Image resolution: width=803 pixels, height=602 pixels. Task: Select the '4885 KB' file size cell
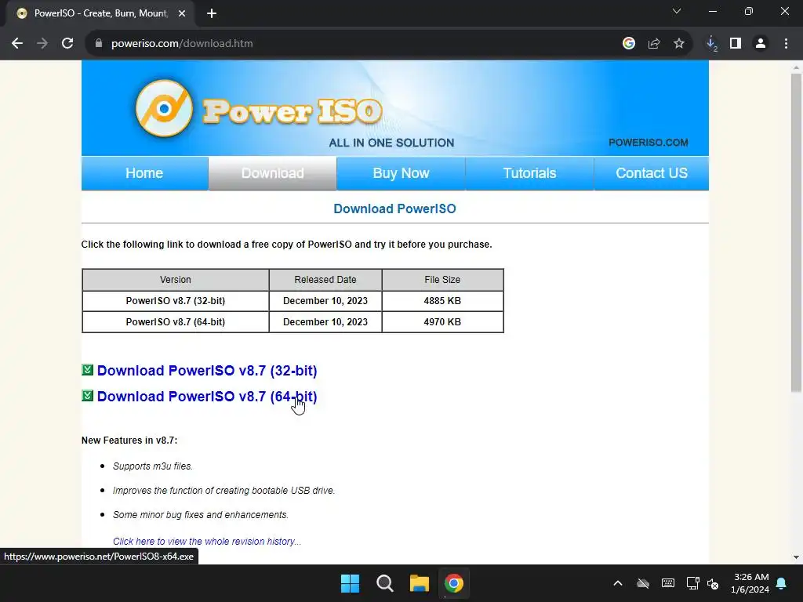(x=442, y=301)
